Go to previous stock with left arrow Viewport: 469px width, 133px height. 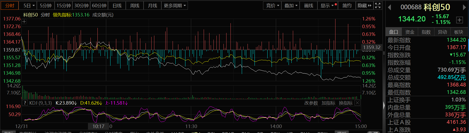point(389,7)
